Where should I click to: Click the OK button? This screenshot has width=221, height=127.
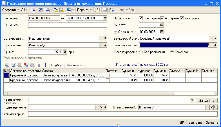(x=182, y=123)
